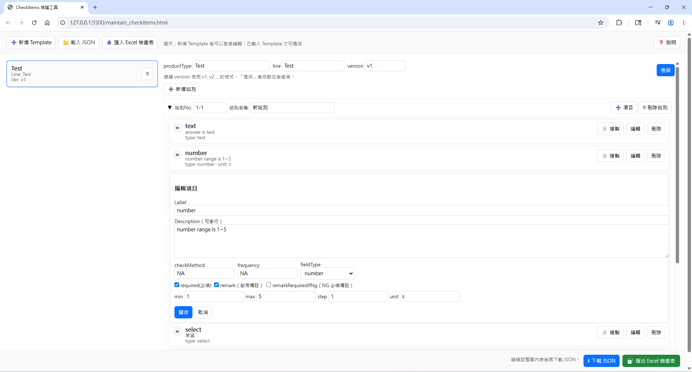Save the edited item with 儲存
The height and width of the screenshot is (372, 692).
pyautogui.click(x=183, y=312)
